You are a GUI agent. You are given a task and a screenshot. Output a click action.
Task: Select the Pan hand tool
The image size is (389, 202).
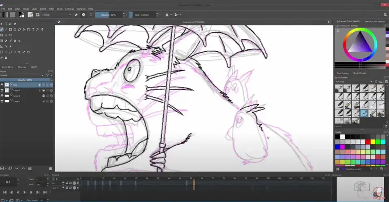[6, 58]
